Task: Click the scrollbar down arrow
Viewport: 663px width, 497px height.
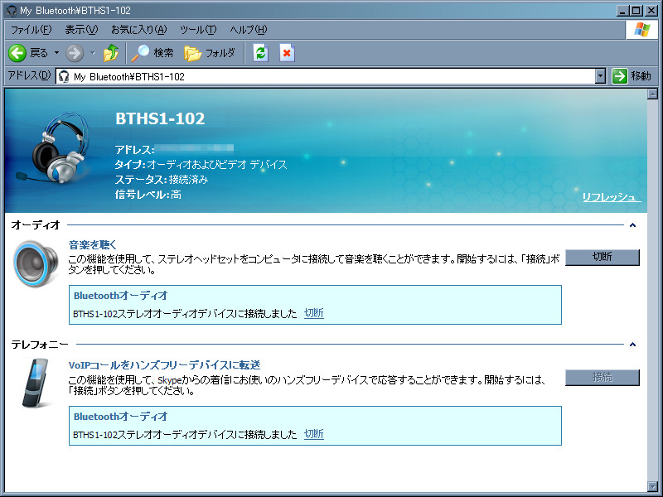Action: pos(652,486)
